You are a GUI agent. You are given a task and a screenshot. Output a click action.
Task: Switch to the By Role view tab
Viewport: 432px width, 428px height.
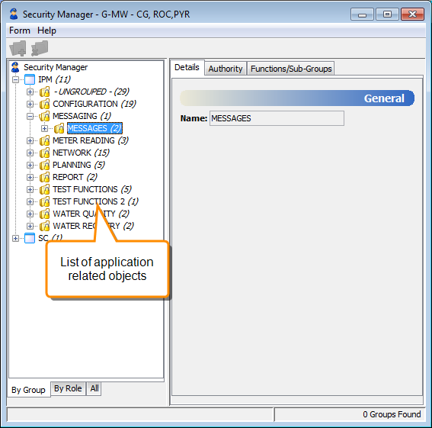click(x=68, y=388)
